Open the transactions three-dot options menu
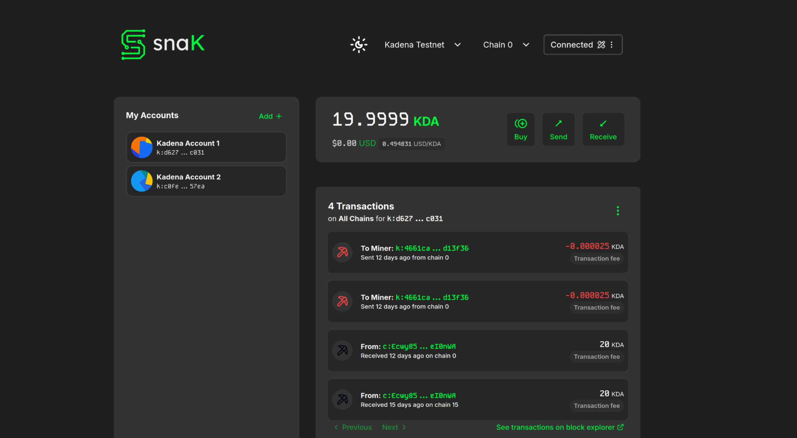The width and height of the screenshot is (797, 438). point(618,211)
